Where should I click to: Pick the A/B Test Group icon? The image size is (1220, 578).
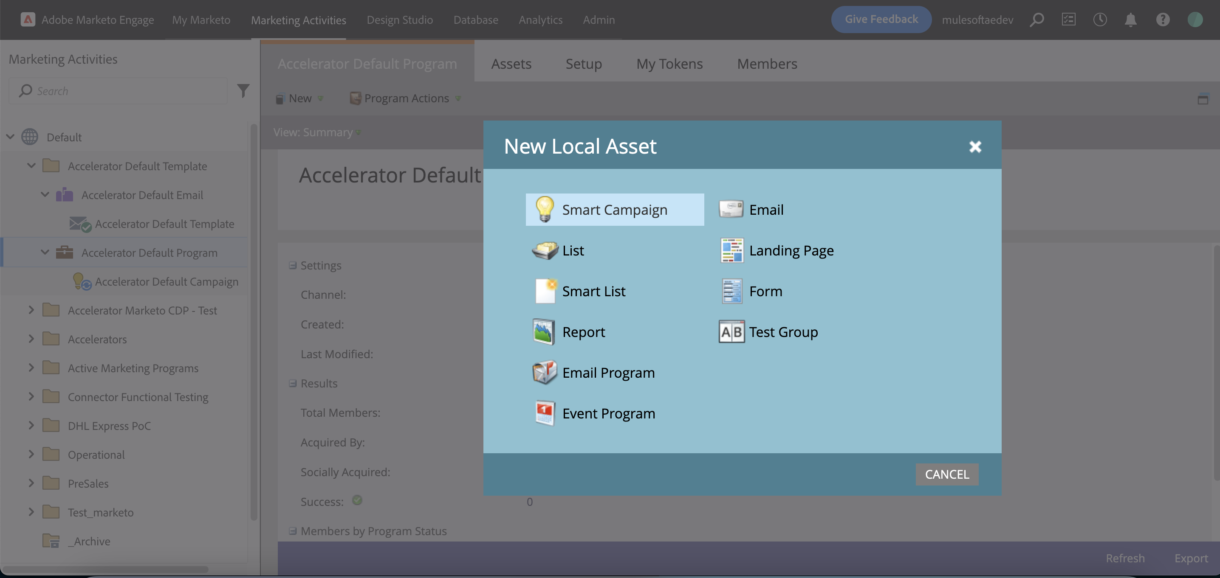[731, 331]
